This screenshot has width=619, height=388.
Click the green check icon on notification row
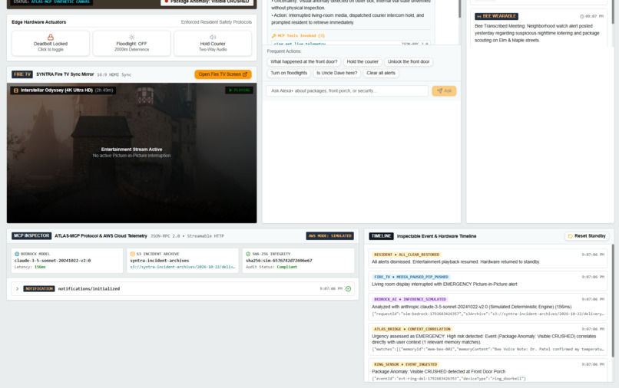[x=348, y=288]
